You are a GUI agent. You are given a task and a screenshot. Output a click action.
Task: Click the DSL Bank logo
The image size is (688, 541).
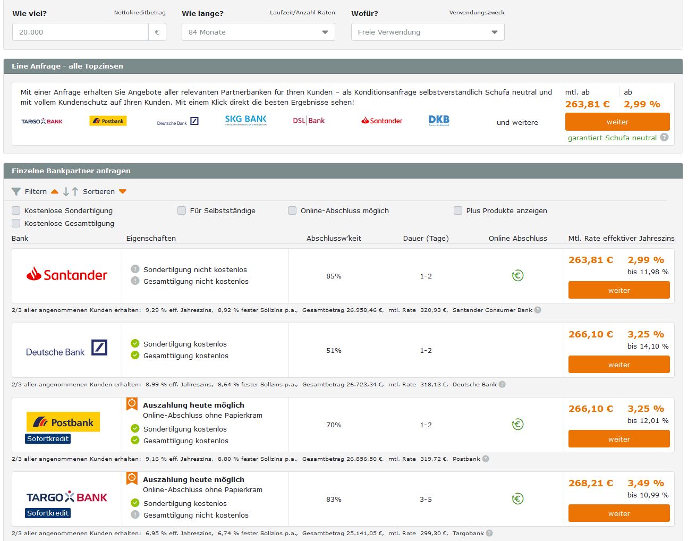(309, 121)
